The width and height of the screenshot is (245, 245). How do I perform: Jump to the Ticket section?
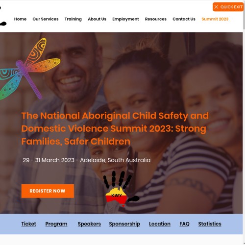[x=28, y=224]
